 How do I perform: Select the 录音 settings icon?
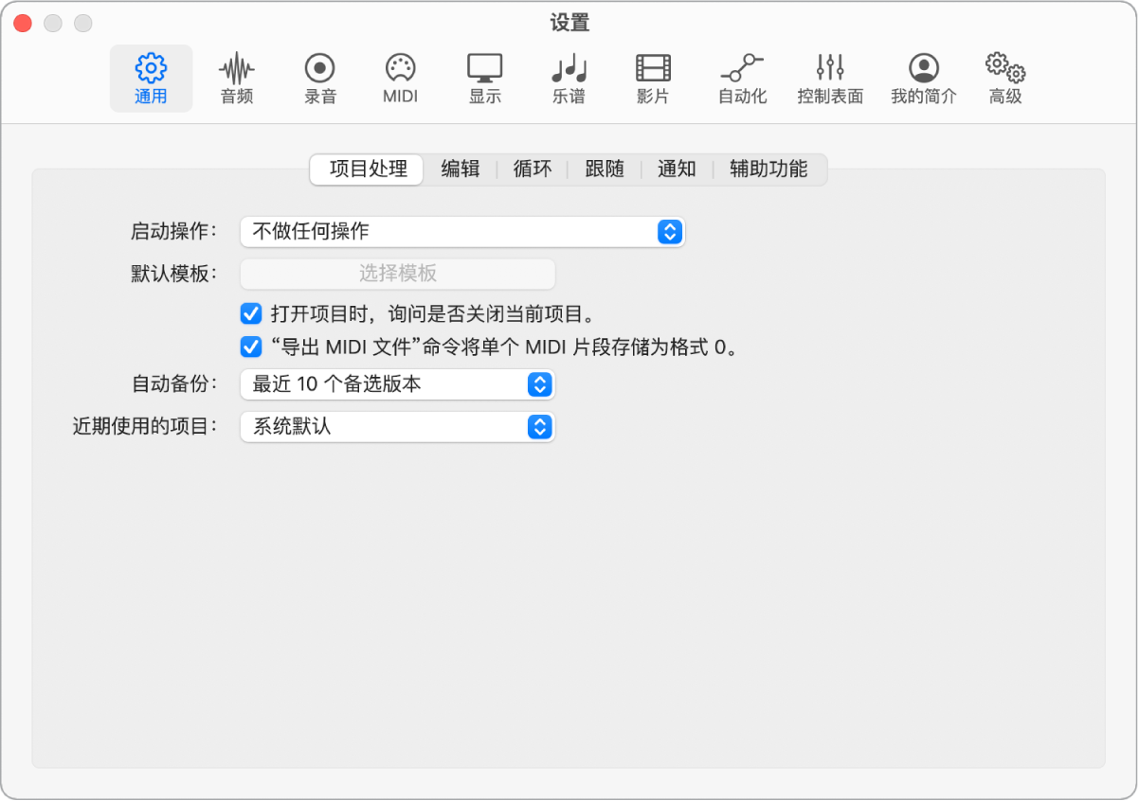click(319, 78)
